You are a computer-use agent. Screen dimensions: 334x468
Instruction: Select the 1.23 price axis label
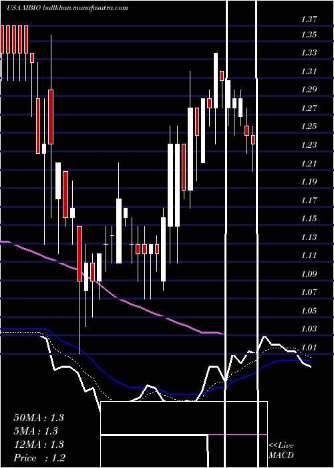(x=309, y=145)
